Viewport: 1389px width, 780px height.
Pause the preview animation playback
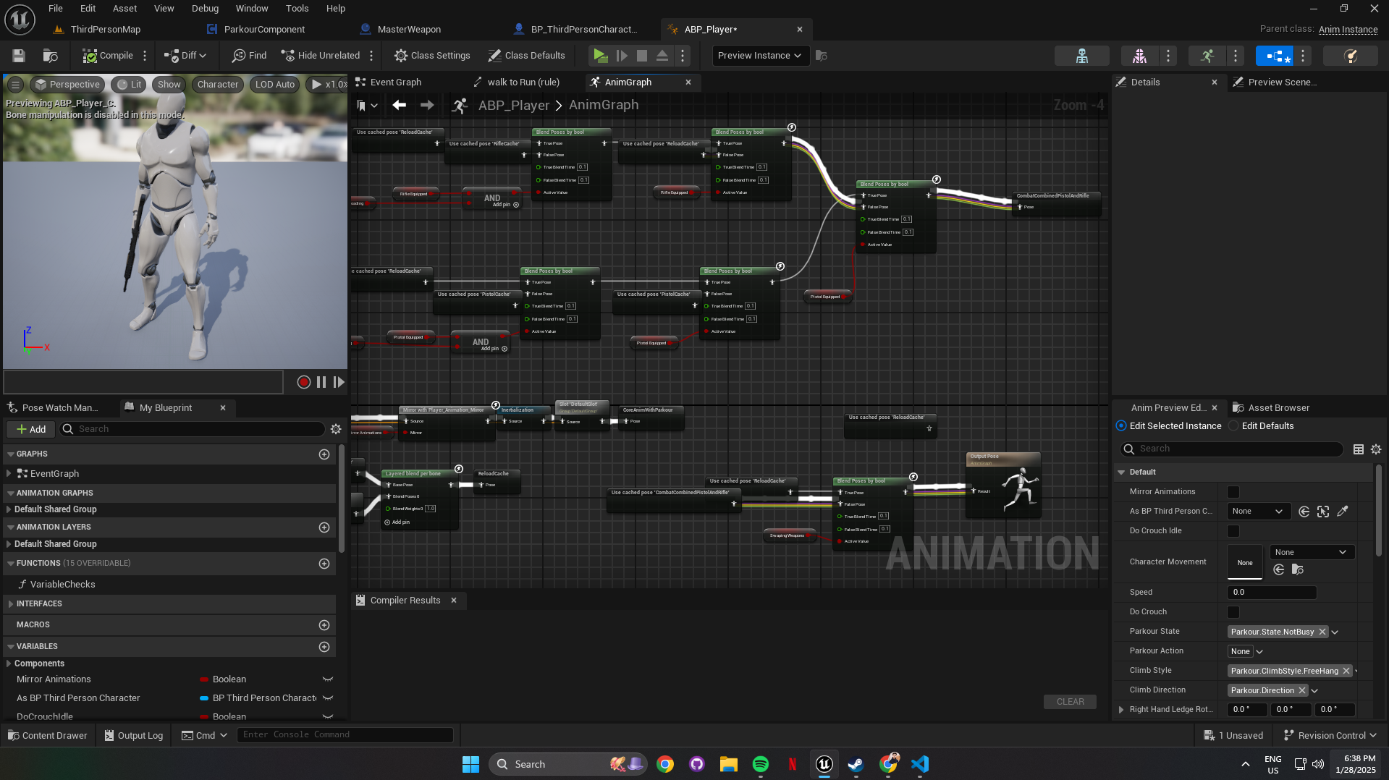tap(321, 382)
